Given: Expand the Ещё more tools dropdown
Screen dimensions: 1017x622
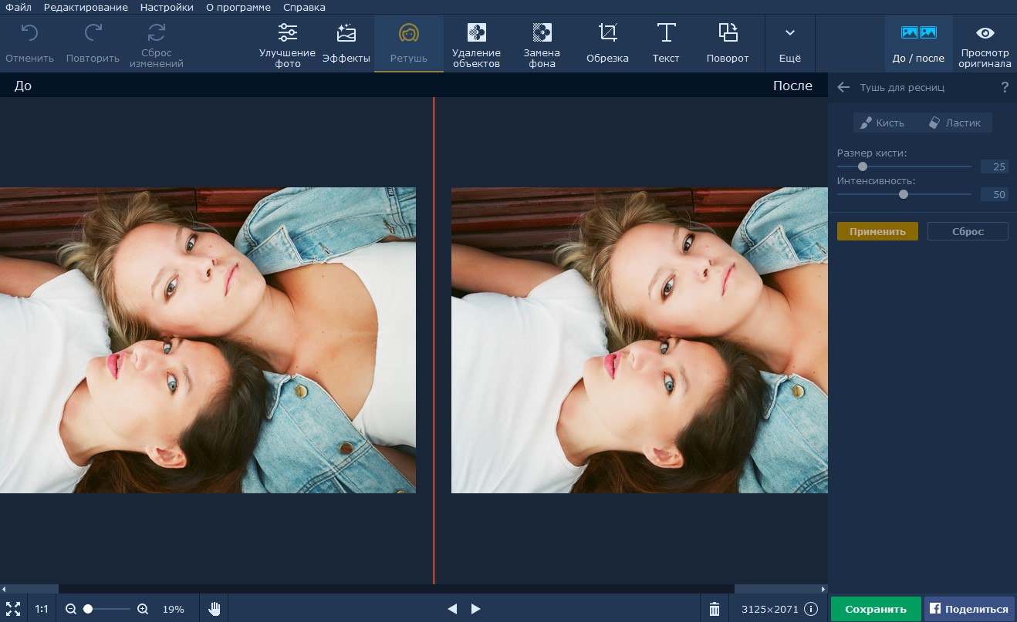Looking at the screenshot, I should click(789, 45).
